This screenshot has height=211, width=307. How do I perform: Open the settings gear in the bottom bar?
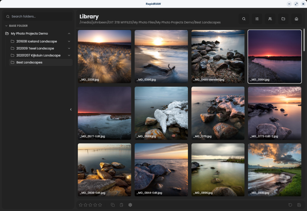(x=130, y=205)
